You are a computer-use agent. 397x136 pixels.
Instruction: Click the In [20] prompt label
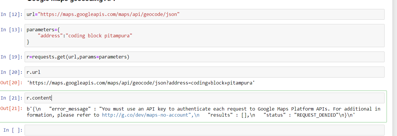tap(11, 72)
